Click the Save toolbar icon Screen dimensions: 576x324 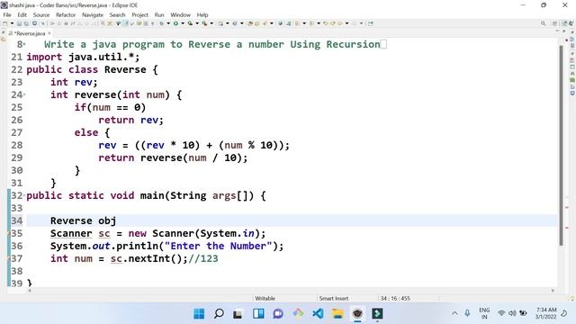(x=19, y=23)
